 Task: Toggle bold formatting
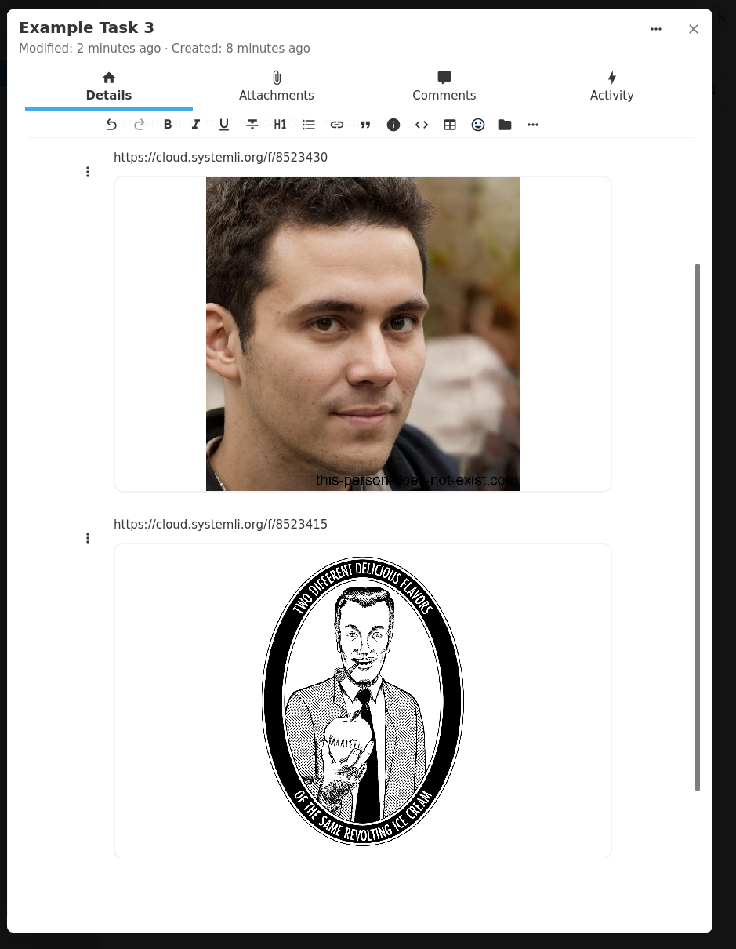point(168,125)
